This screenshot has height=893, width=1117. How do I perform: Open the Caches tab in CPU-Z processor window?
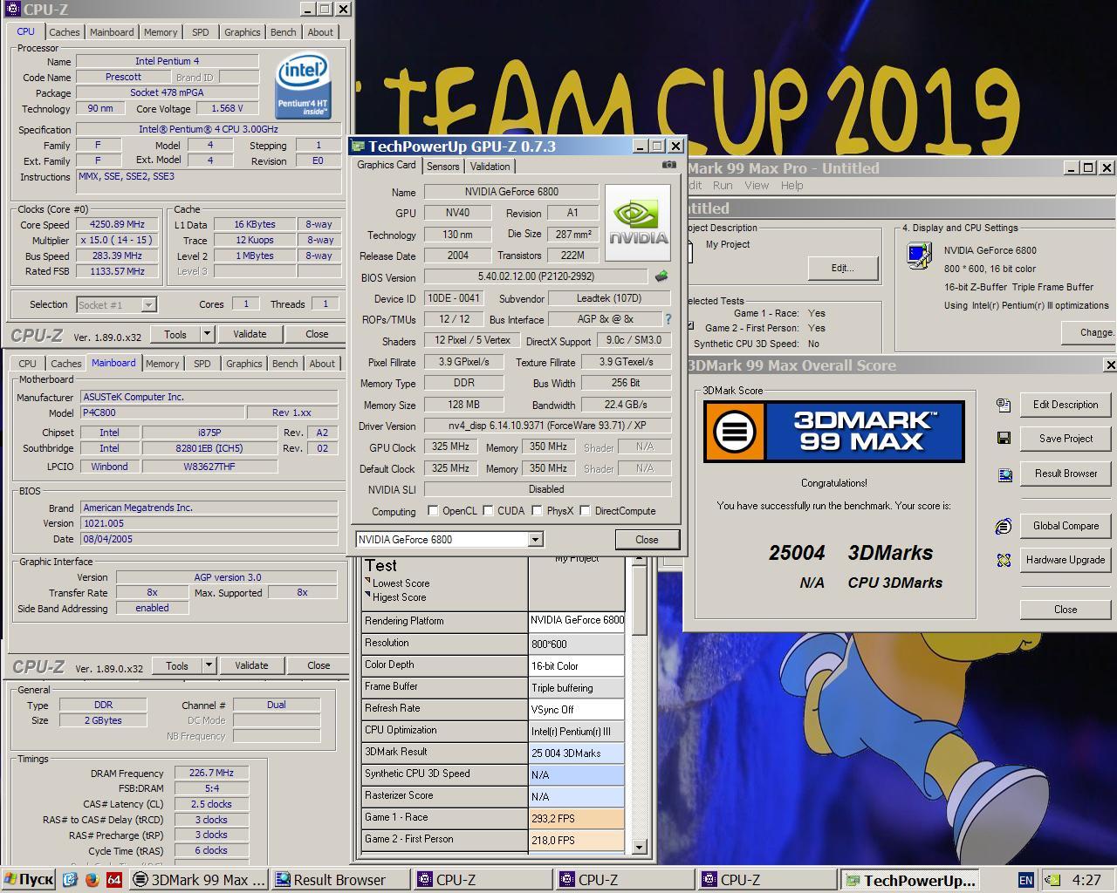point(65,32)
